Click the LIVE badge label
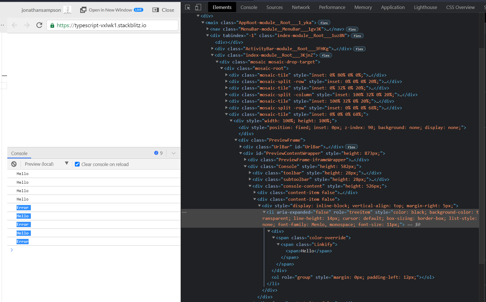This screenshot has height=302, width=486. click(139, 9)
